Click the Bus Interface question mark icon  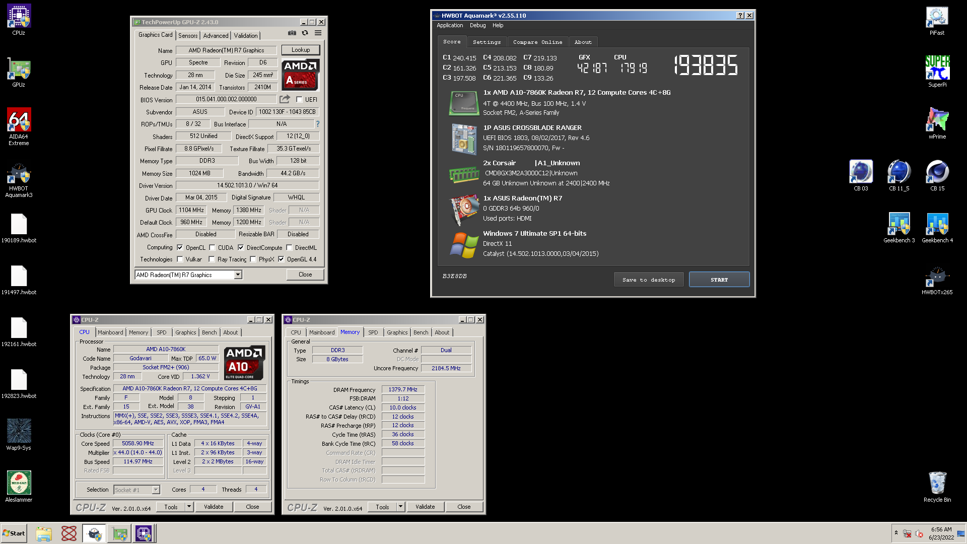point(317,124)
